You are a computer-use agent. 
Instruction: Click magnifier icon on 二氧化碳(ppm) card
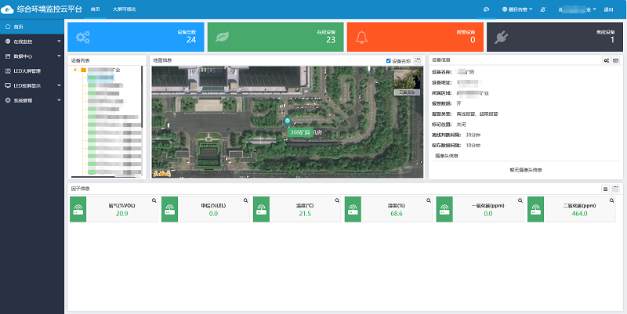tap(613, 201)
